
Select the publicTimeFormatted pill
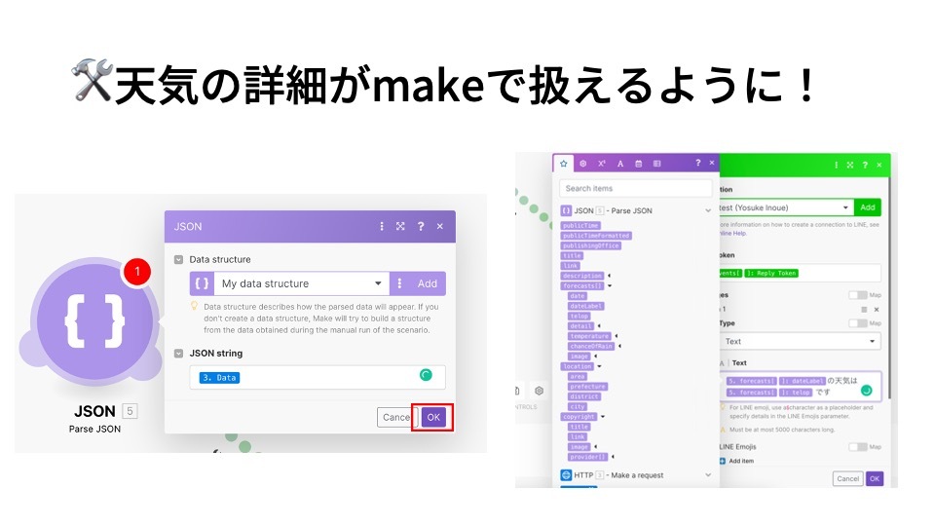coord(596,236)
